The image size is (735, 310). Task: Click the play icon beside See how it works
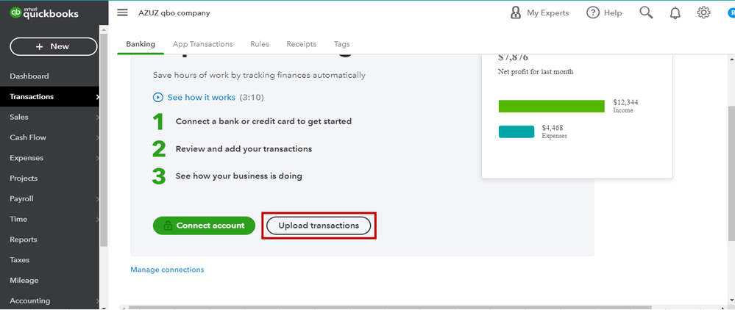click(157, 97)
